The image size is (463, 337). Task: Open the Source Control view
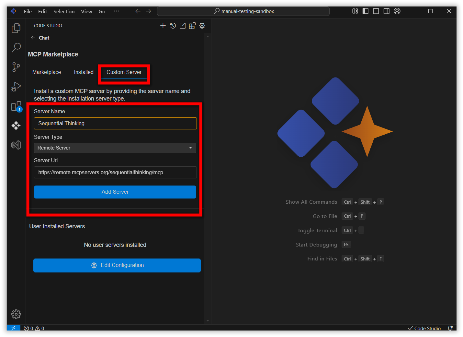pos(16,67)
